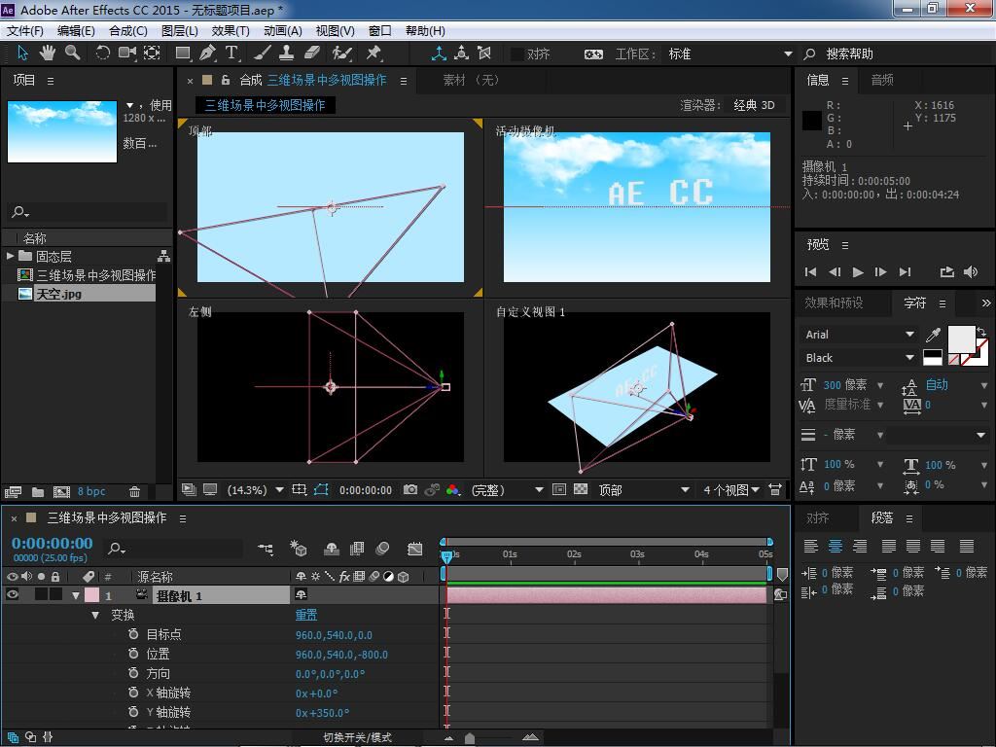Image resolution: width=996 pixels, height=747 pixels.
Task: Hide the 摄像机 1 layer eye
Action: point(12,594)
